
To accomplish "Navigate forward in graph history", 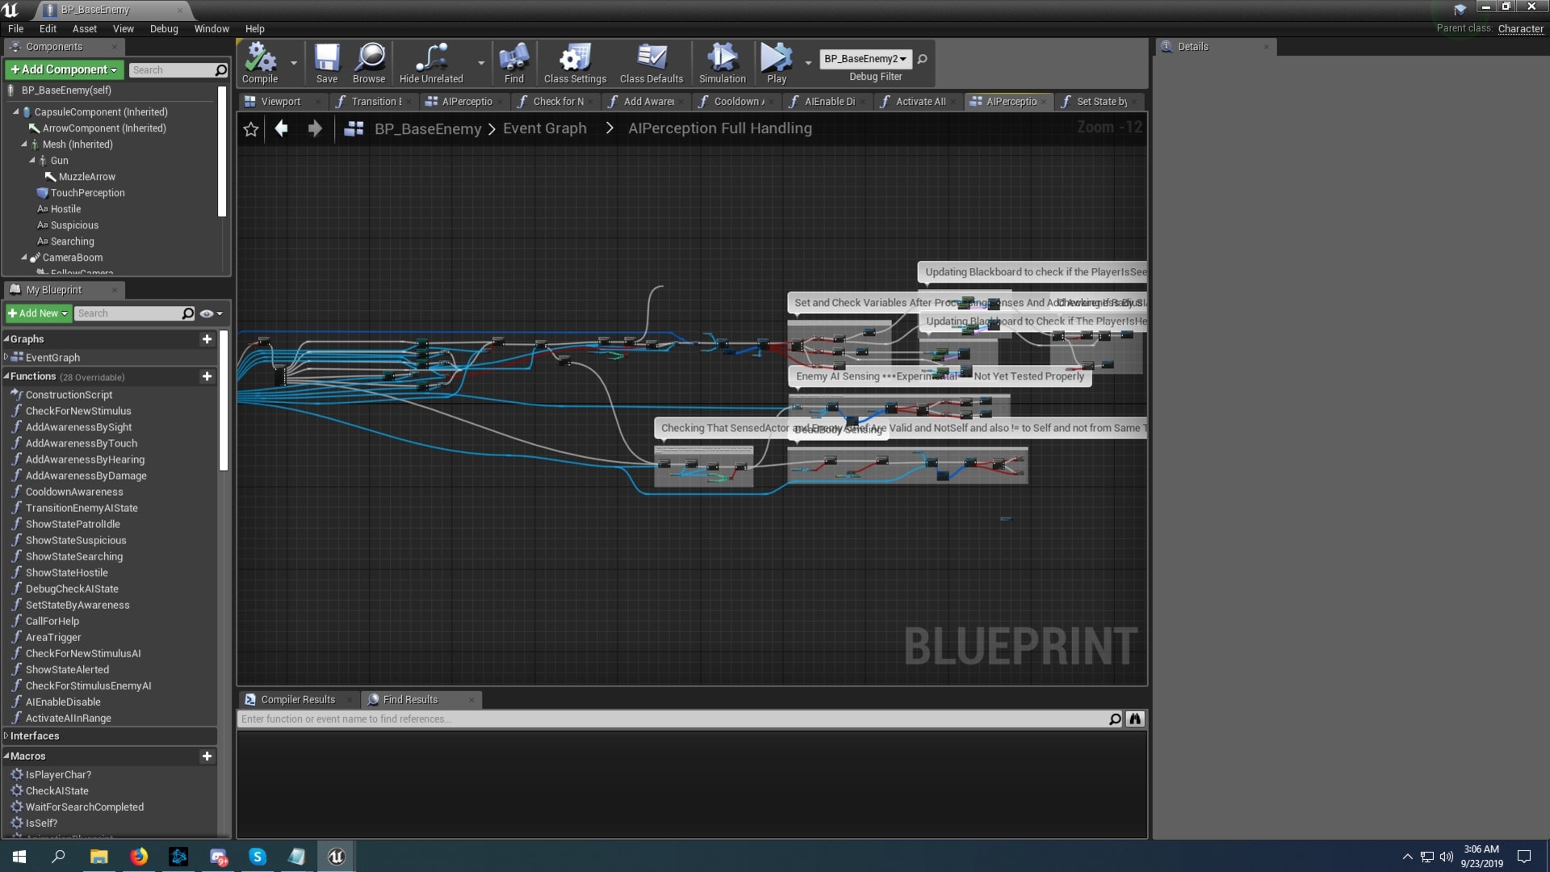I will click(x=315, y=128).
